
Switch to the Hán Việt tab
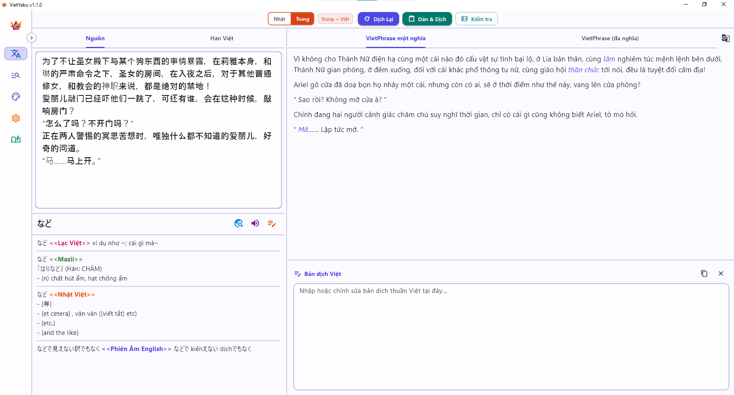click(x=222, y=38)
